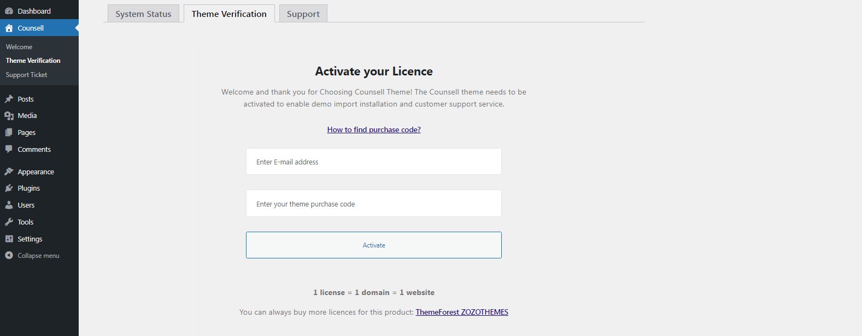Viewport: 862px width, 336px height.
Task: Open the Support tab
Action: tap(303, 14)
